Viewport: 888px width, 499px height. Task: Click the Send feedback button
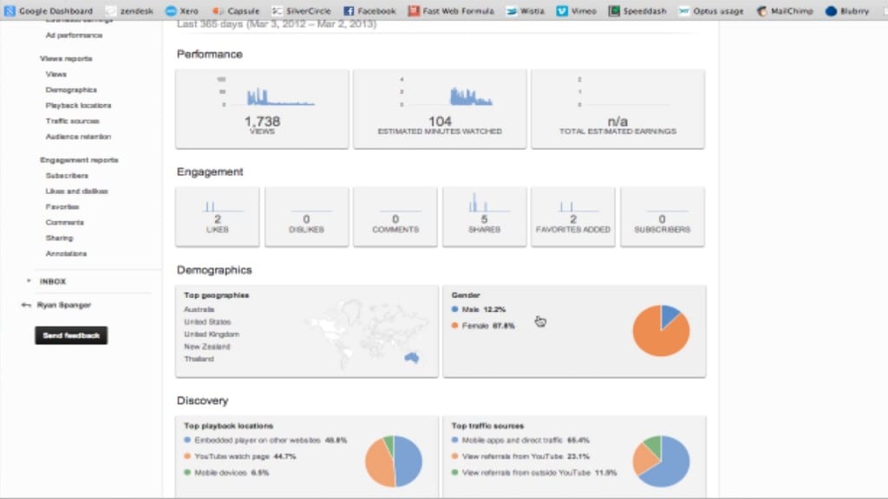point(71,335)
